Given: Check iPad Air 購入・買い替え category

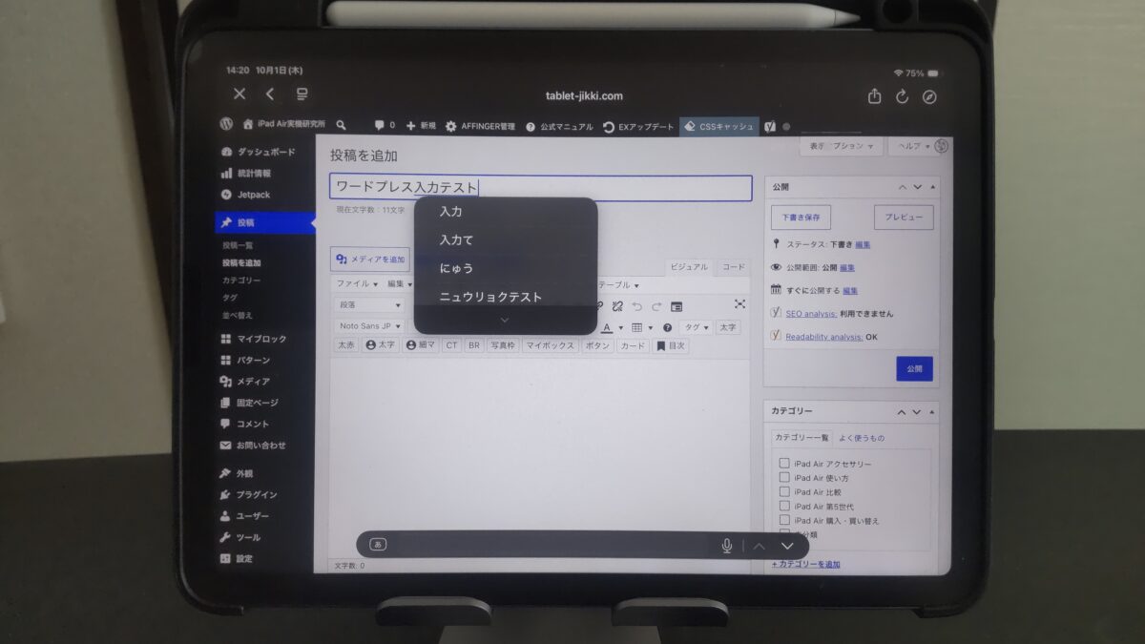Looking at the screenshot, I should [x=784, y=521].
